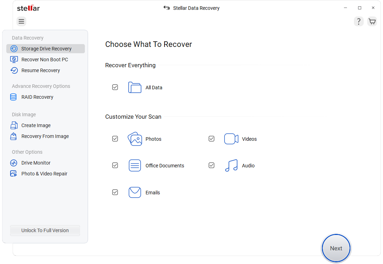This screenshot has width=383, height=264.
Task: Uncheck the All Data checkbox
Action: click(x=115, y=87)
